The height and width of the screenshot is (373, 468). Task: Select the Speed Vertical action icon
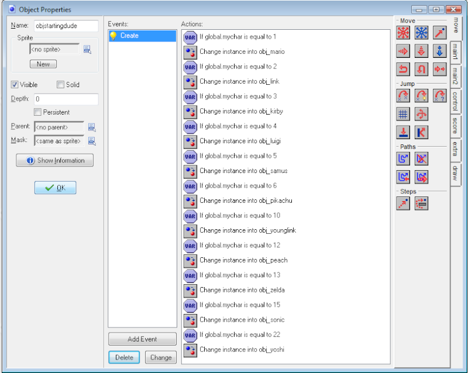coord(421,51)
